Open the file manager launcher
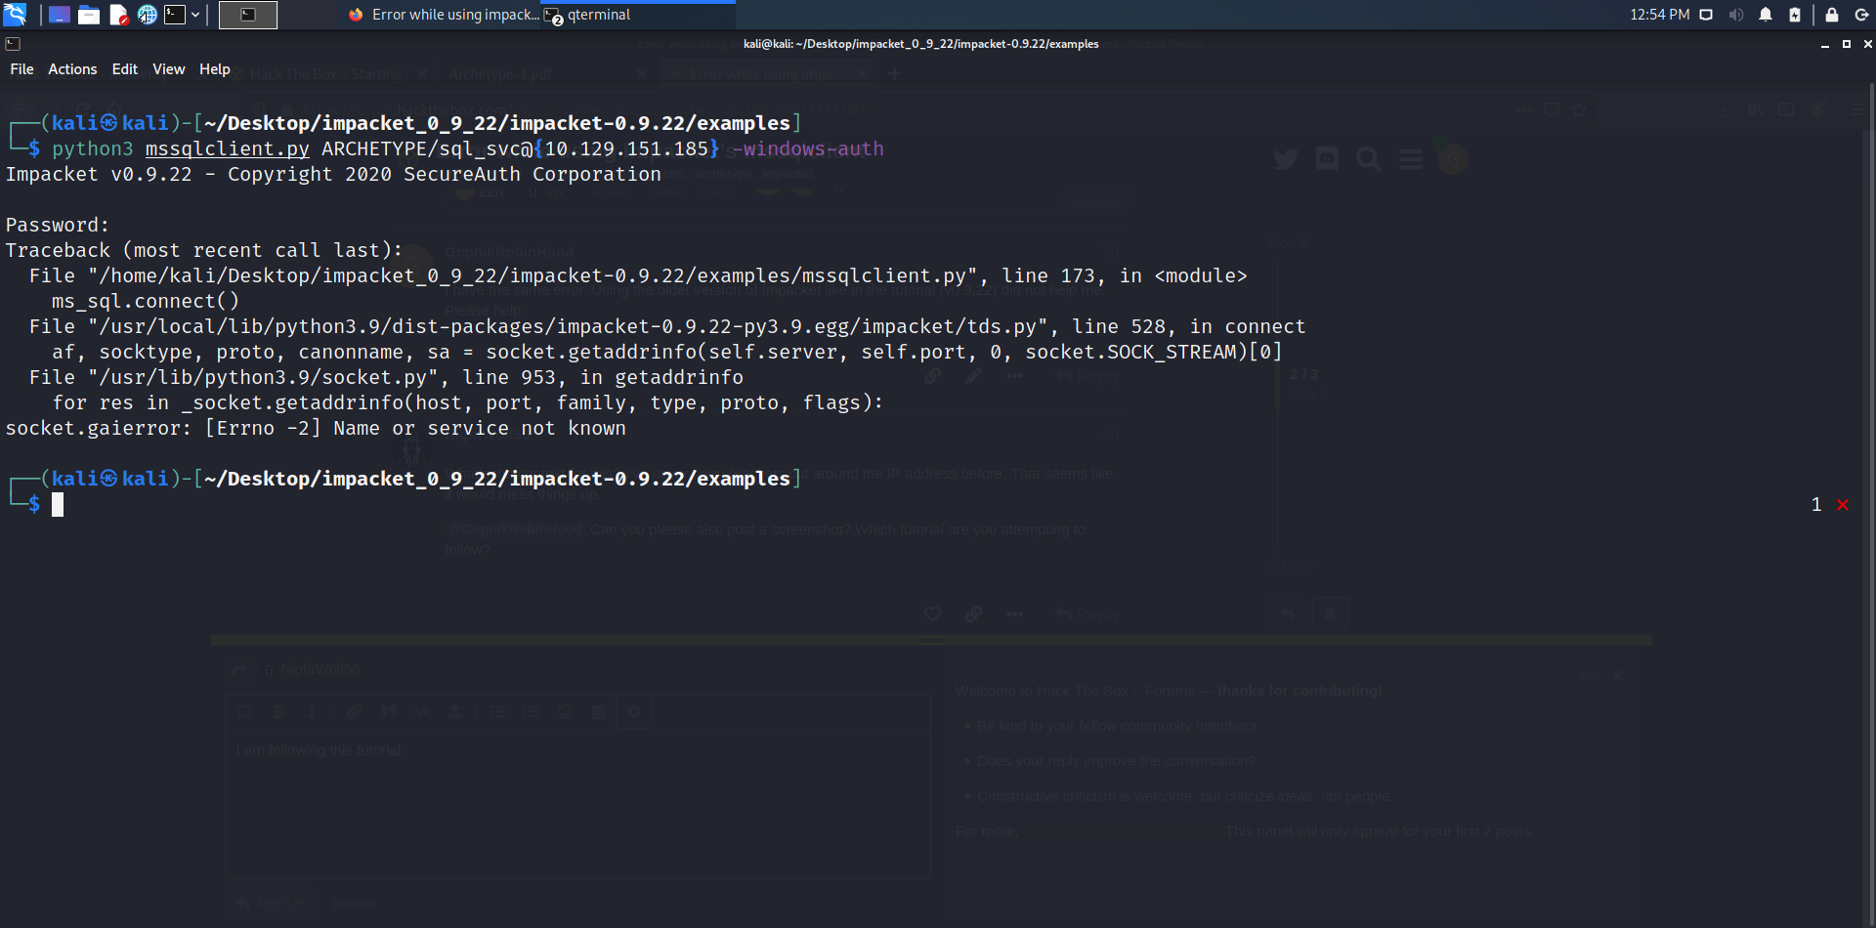Screen dimensions: 1876x928 [89, 15]
